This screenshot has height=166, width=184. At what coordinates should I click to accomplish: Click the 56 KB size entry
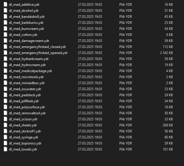[x=169, y=131]
